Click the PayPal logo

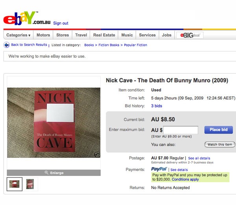click(159, 169)
